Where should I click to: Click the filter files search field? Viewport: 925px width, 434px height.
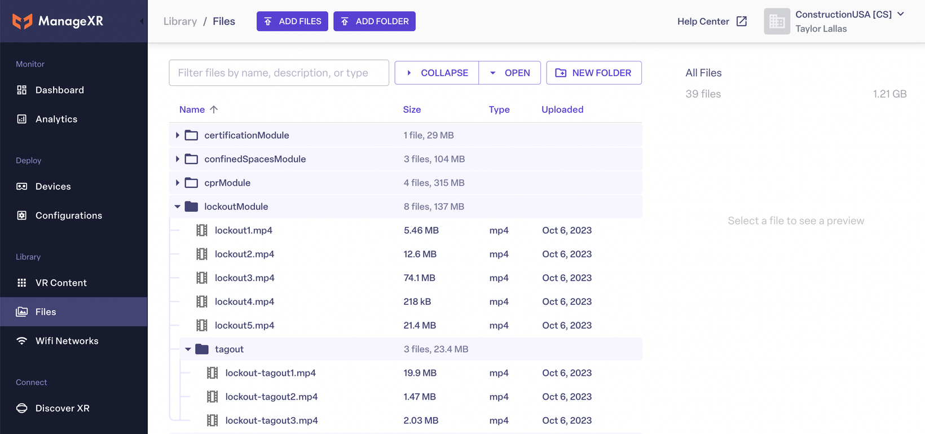(x=279, y=73)
